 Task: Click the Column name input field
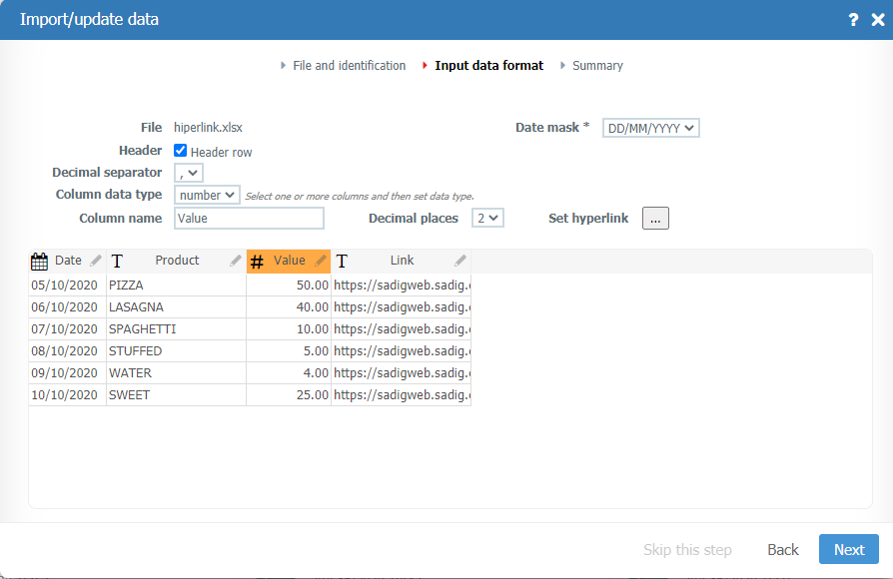(x=249, y=219)
